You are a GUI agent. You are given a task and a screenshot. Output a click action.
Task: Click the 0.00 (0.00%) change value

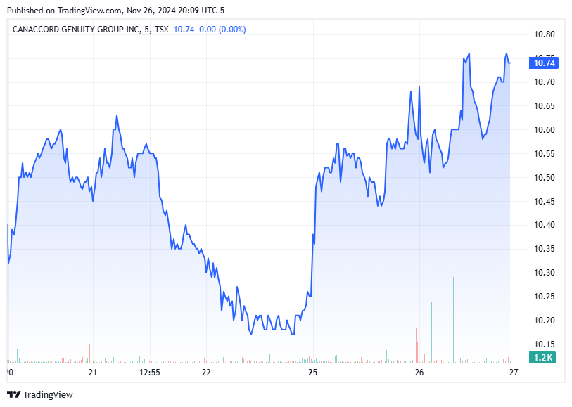pyautogui.click(x=222, y=30)
